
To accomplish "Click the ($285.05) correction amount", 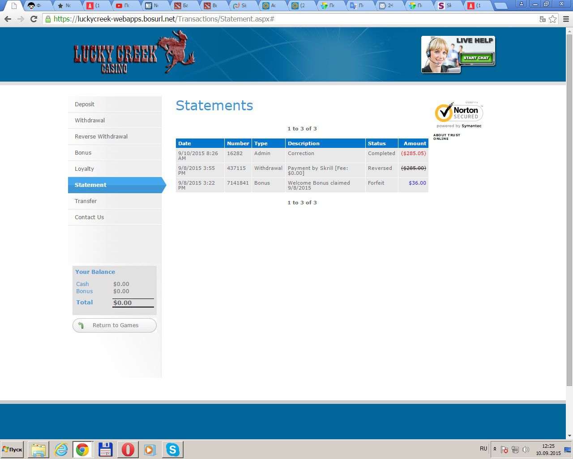I will (414, 153).
